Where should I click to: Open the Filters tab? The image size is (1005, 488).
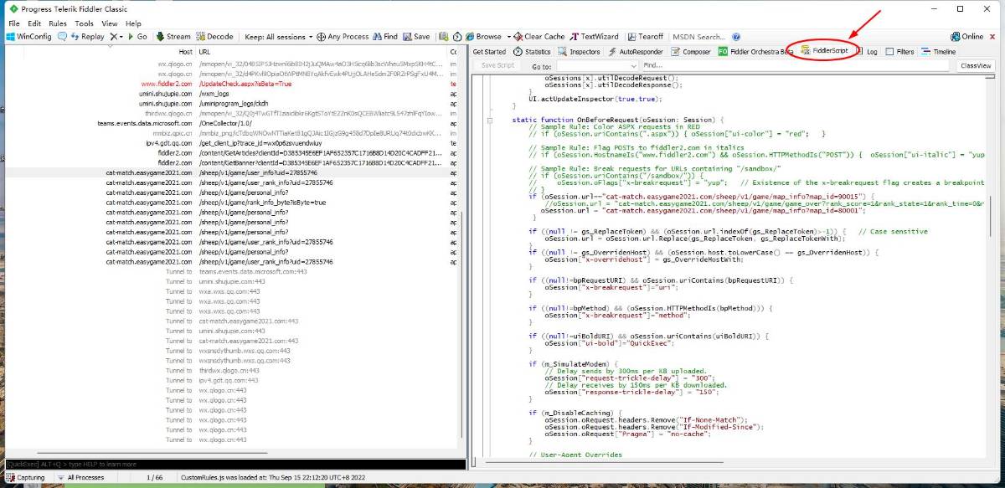(899, 52)
